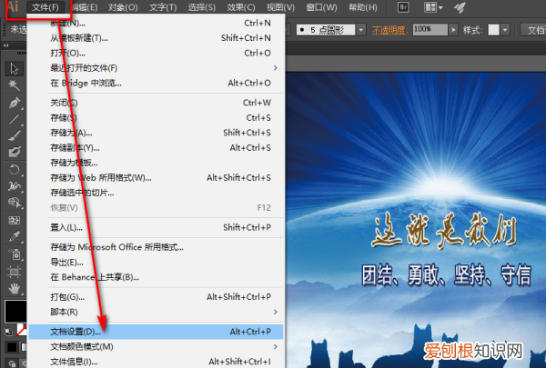Viewport: 546px width, 368px height.
Task: Open the 效果(C) menu
Action: coord(240,7)
